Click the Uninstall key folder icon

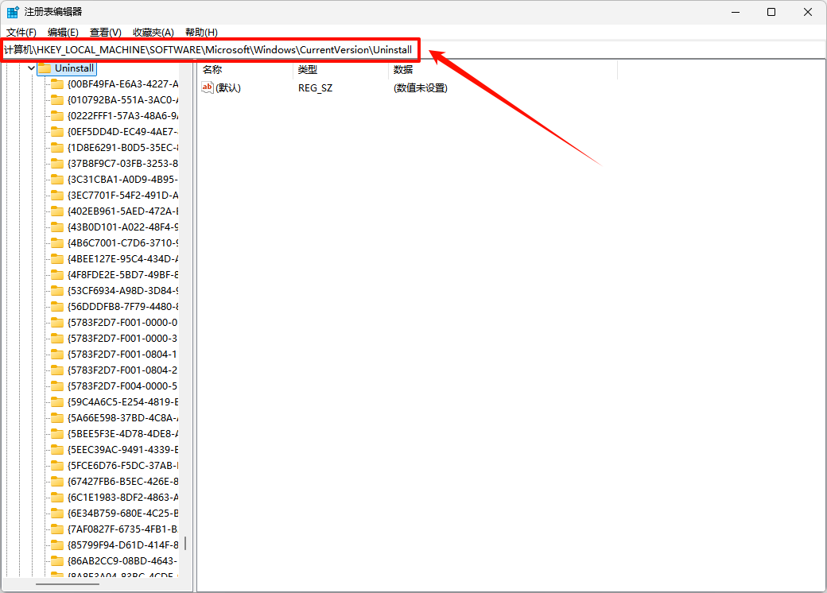(x=45, y=68)
